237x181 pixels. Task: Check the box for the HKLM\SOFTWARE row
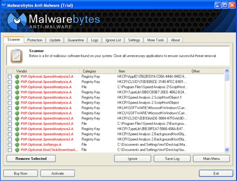click(10, 108)
